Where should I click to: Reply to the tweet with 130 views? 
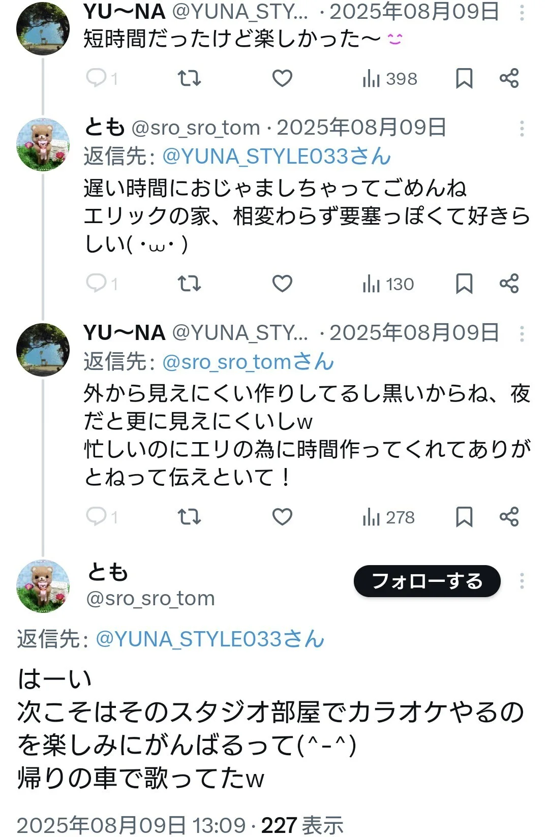[x=97, y=284]
